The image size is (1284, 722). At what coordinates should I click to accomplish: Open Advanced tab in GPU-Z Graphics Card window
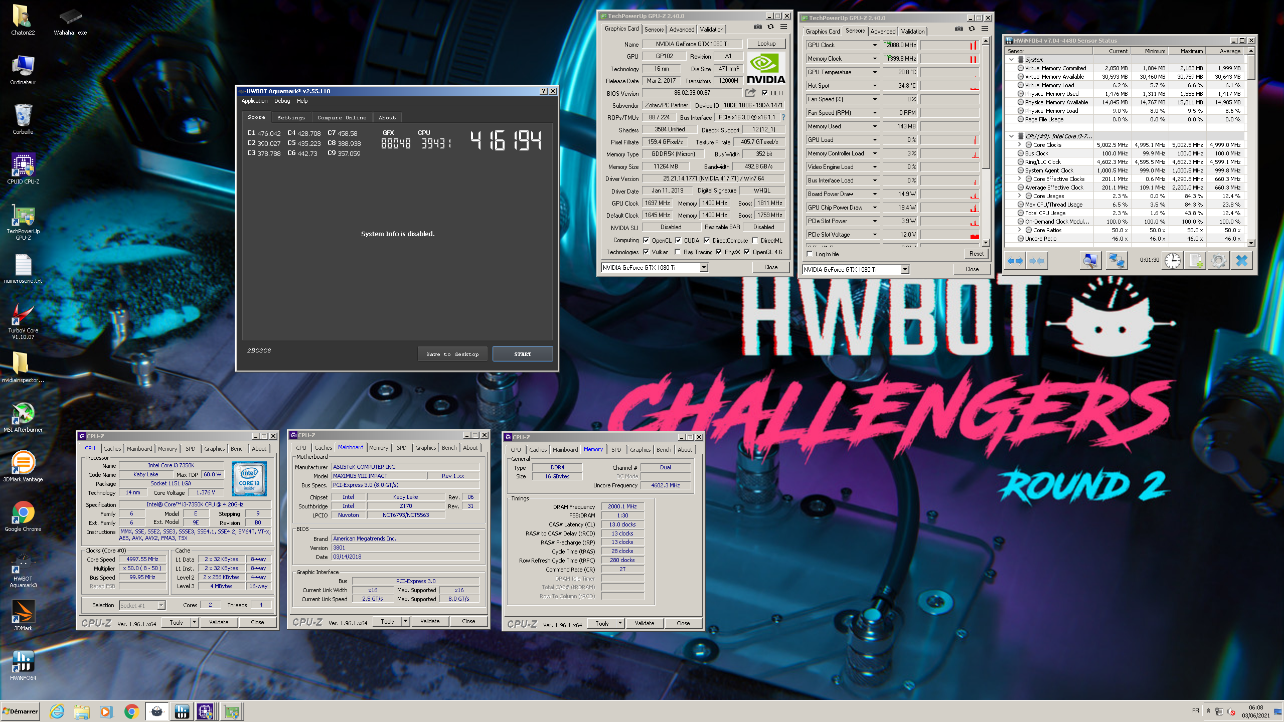tap(682, 30)
